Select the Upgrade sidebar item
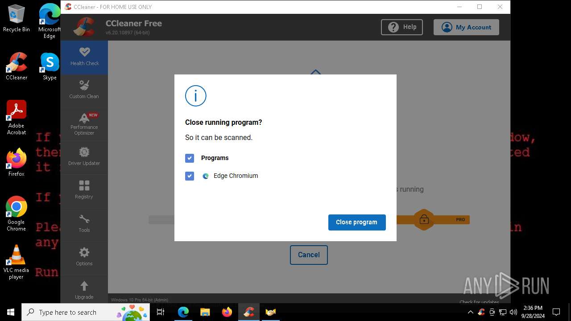571x321 pixels. [84, 290]
